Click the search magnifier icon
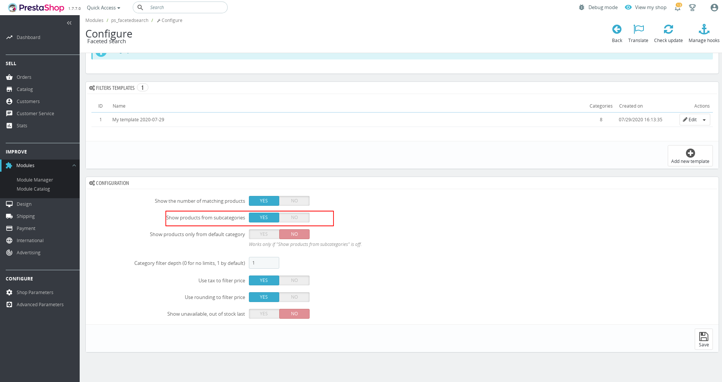722x382 pixels. tap(140, 8)
